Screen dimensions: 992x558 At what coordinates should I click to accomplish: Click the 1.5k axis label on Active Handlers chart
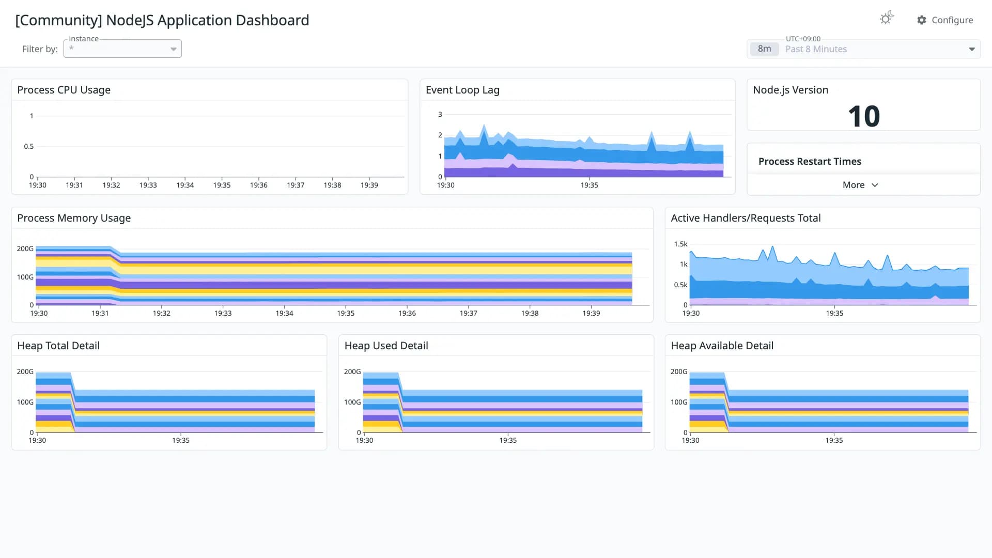(680, 244)
